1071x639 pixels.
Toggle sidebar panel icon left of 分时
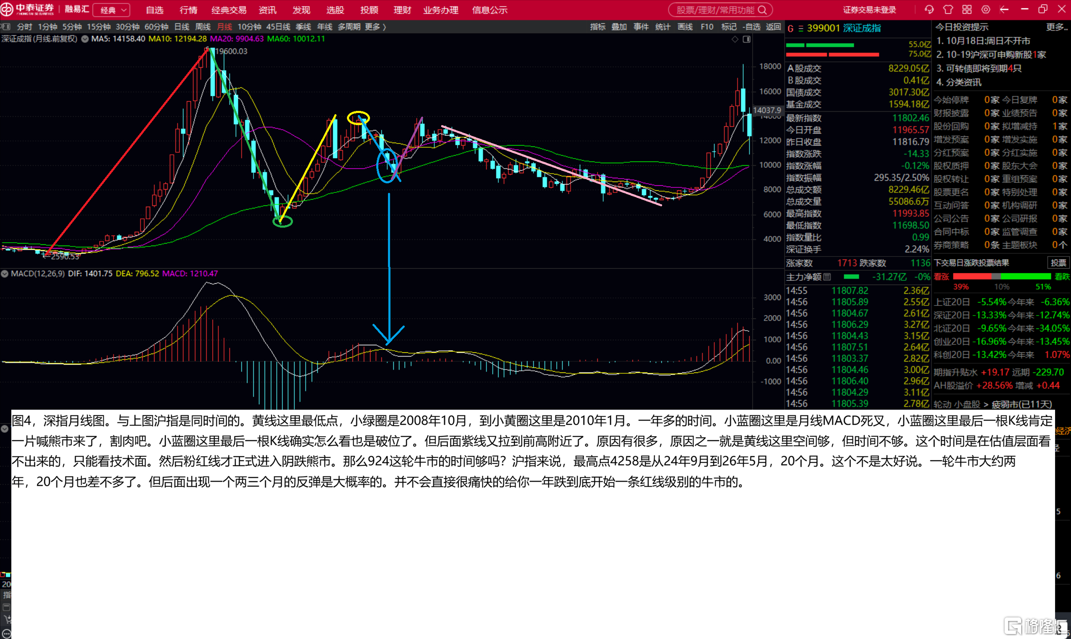coord(5,27)
